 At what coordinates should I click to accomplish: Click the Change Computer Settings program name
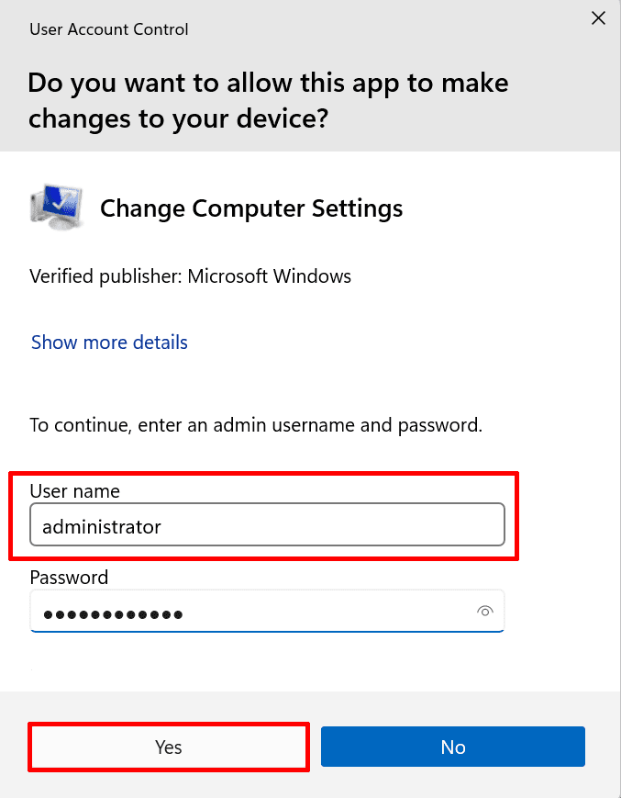(250, 208)
